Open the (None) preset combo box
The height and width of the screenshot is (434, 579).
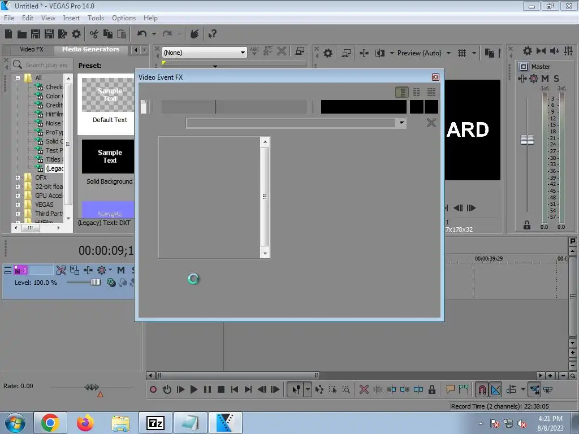[x=204, y=53]
